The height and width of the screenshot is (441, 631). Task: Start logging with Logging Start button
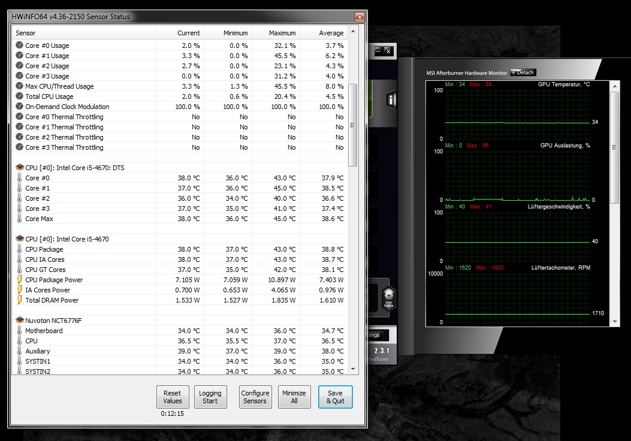(x=210, y=397)
